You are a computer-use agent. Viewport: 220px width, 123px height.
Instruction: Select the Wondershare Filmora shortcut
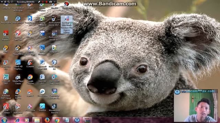click(x=54, y=109)
